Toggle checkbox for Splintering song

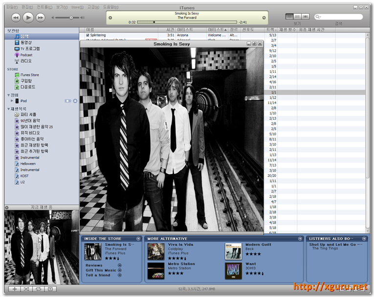click(88, 35)
